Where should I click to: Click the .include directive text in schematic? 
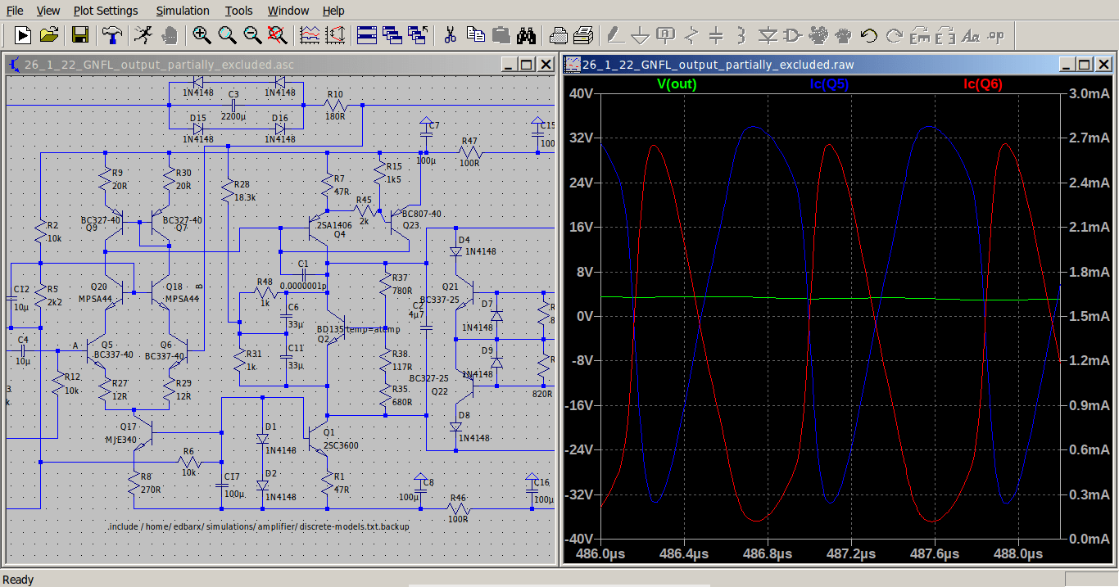tap(258, 526)
